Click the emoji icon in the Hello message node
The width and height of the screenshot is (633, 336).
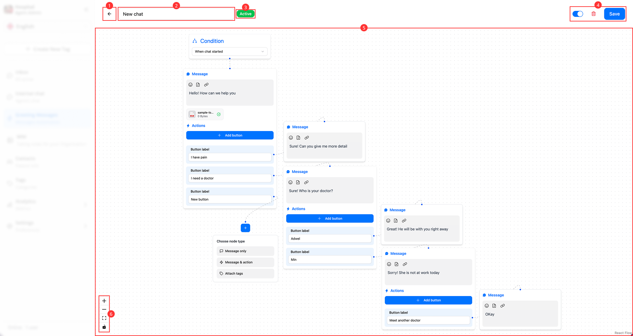point(191,84)
